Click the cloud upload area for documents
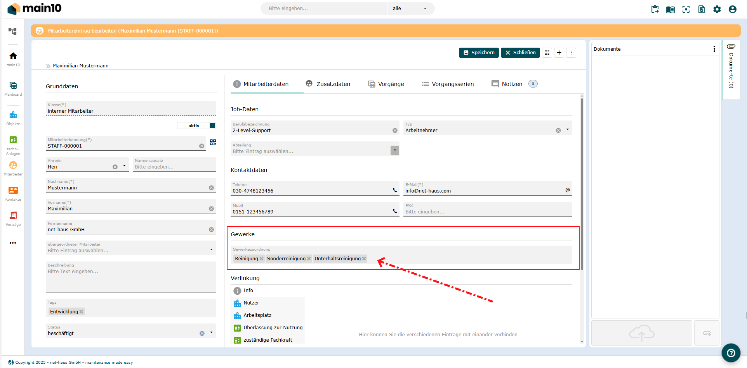This screenshot has width=747, height=368. 641,333
